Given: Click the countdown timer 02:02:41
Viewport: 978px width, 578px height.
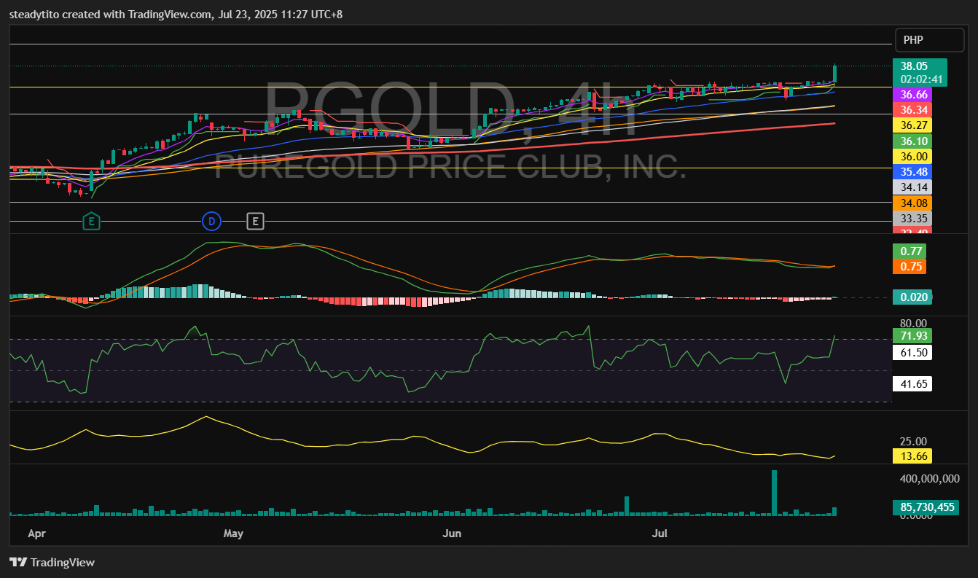Looking at the screenshot, I should click(x=922, y=79).
